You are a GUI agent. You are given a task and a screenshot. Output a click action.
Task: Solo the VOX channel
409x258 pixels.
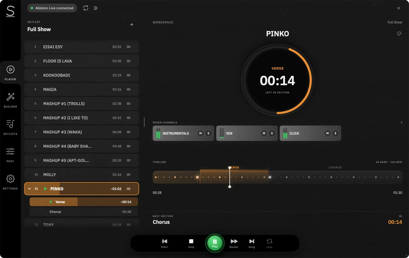point(272,133)
